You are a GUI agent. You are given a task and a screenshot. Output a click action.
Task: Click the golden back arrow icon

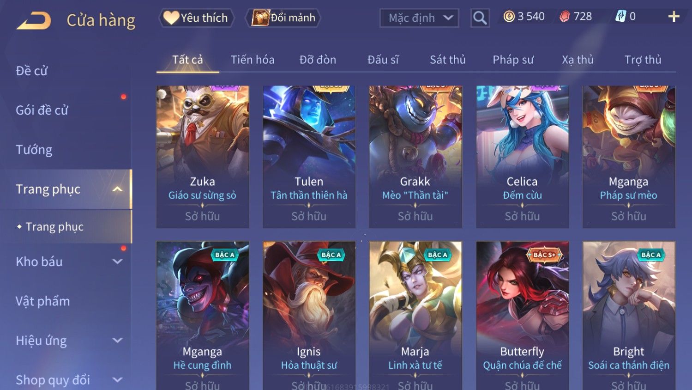pos(34,21)
